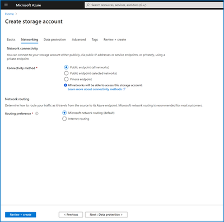The height and width of the screenshot is (222, 224).
Task: Click the Network connectivity section heading
Action: click(x=22, y=49)
